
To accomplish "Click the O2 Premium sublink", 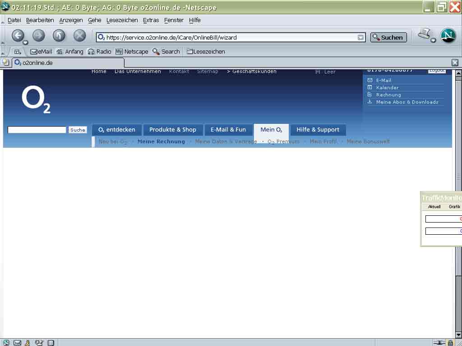I will click(283, 142).
